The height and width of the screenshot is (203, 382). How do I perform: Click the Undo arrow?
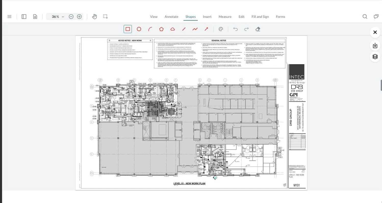click(235, 29)
